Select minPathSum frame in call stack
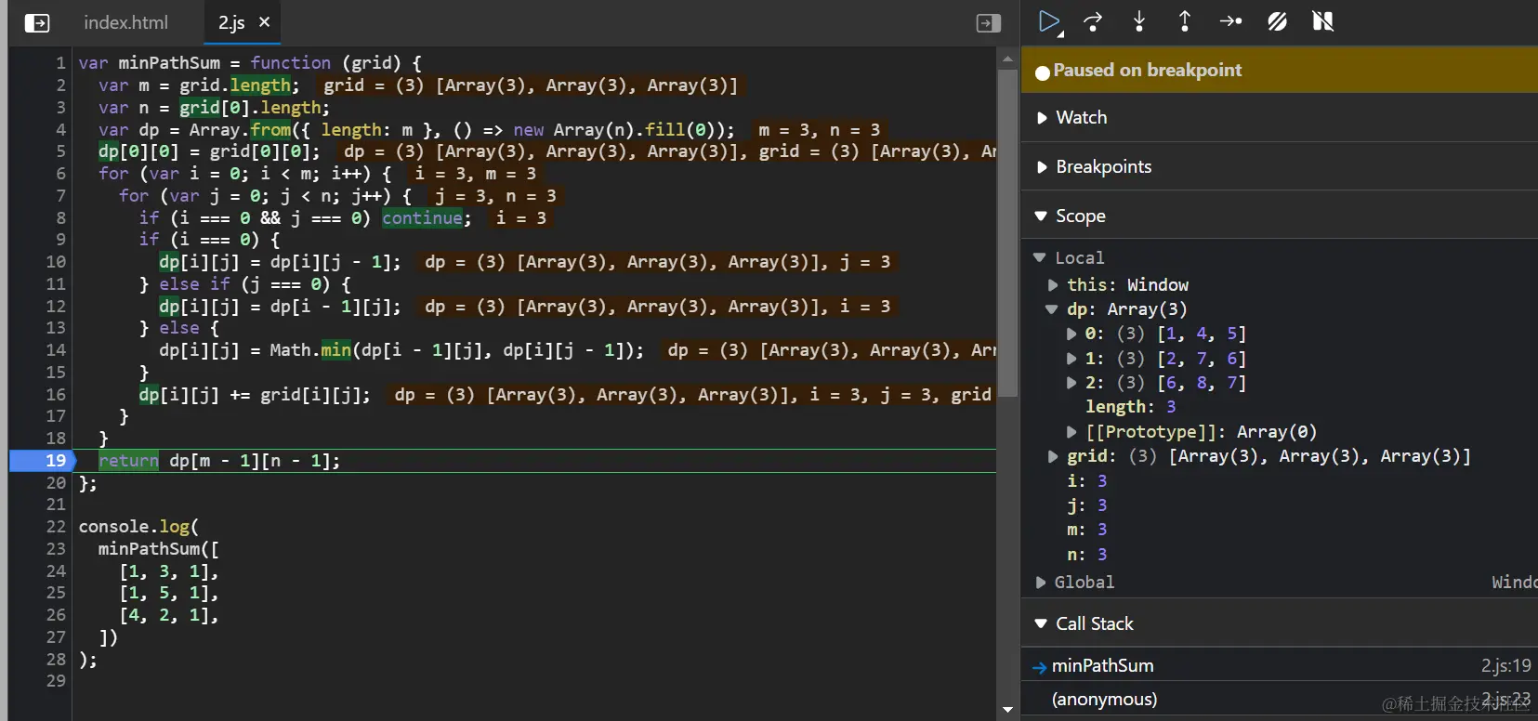Image resolution: width=1538 pixels, height=721 pixels. 1279,665
